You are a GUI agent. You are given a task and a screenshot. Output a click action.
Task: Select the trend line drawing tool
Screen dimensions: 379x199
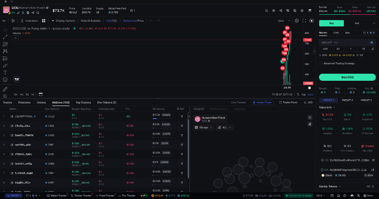(x=5, y=37)
